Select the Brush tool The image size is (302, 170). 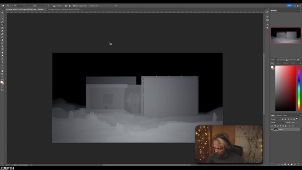(x=2, y=37)
